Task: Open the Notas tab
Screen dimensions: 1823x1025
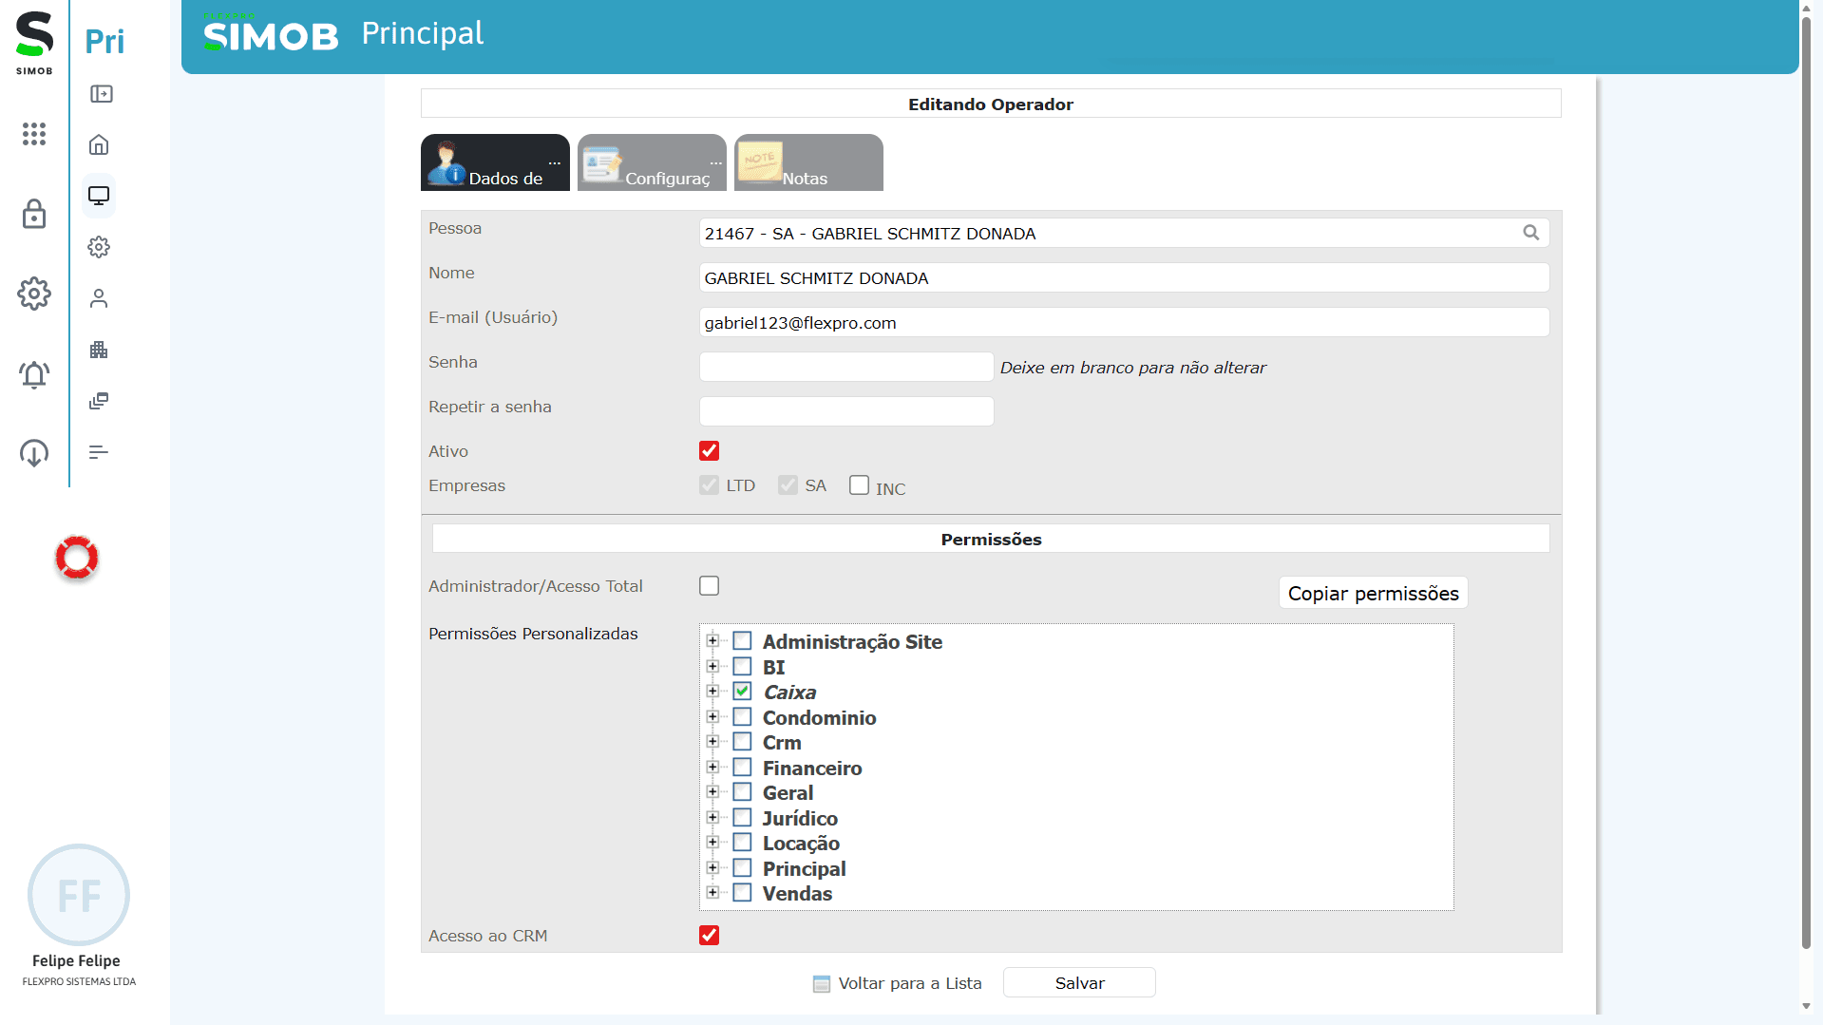Action: tap(808, 162)
